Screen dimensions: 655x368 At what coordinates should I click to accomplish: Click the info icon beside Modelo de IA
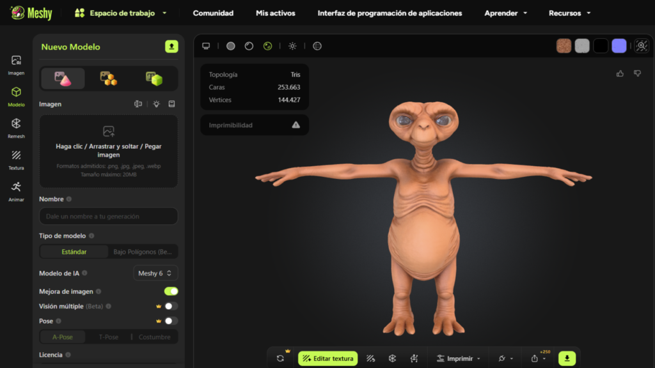85,273
